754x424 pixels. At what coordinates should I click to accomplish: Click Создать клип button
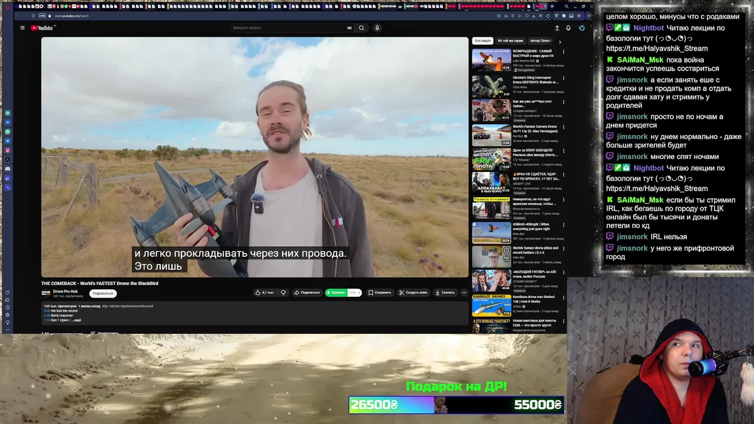click(x=413, y=293)
